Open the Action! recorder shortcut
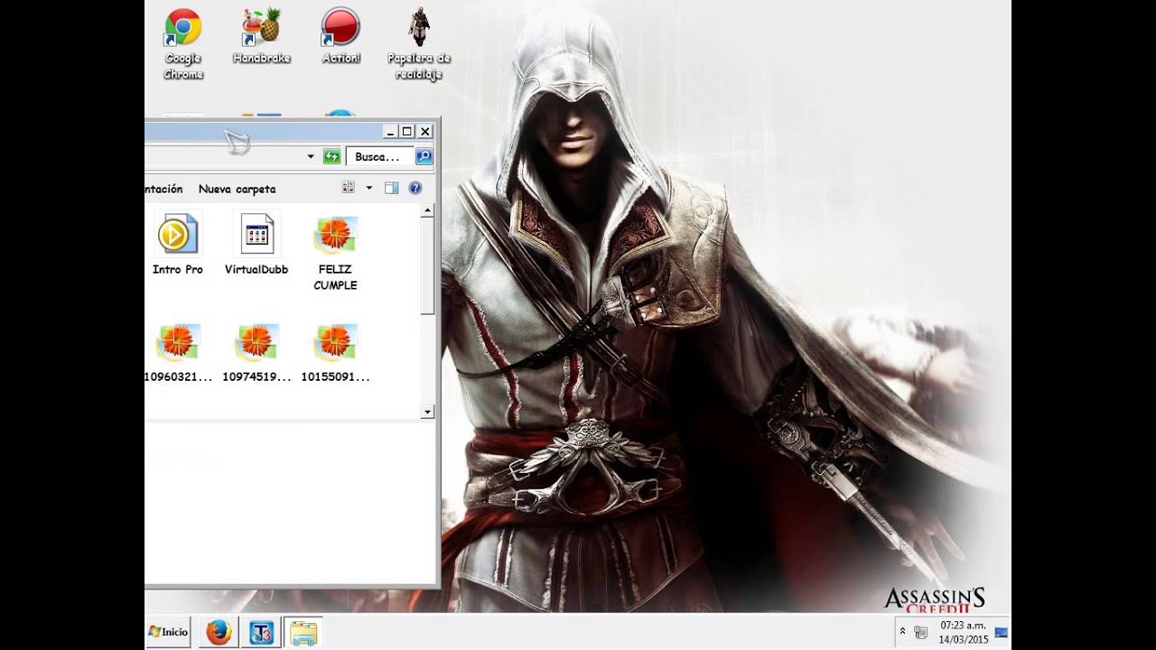 pos(340,36)
